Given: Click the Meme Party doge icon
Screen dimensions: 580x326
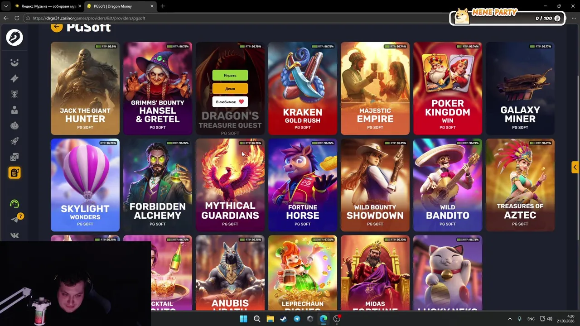Looking at the screenshot, I should coord(462,16).
